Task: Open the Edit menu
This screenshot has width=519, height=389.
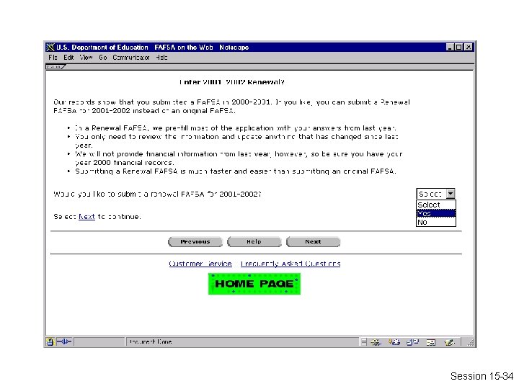Action: click(x=68, y=57)
